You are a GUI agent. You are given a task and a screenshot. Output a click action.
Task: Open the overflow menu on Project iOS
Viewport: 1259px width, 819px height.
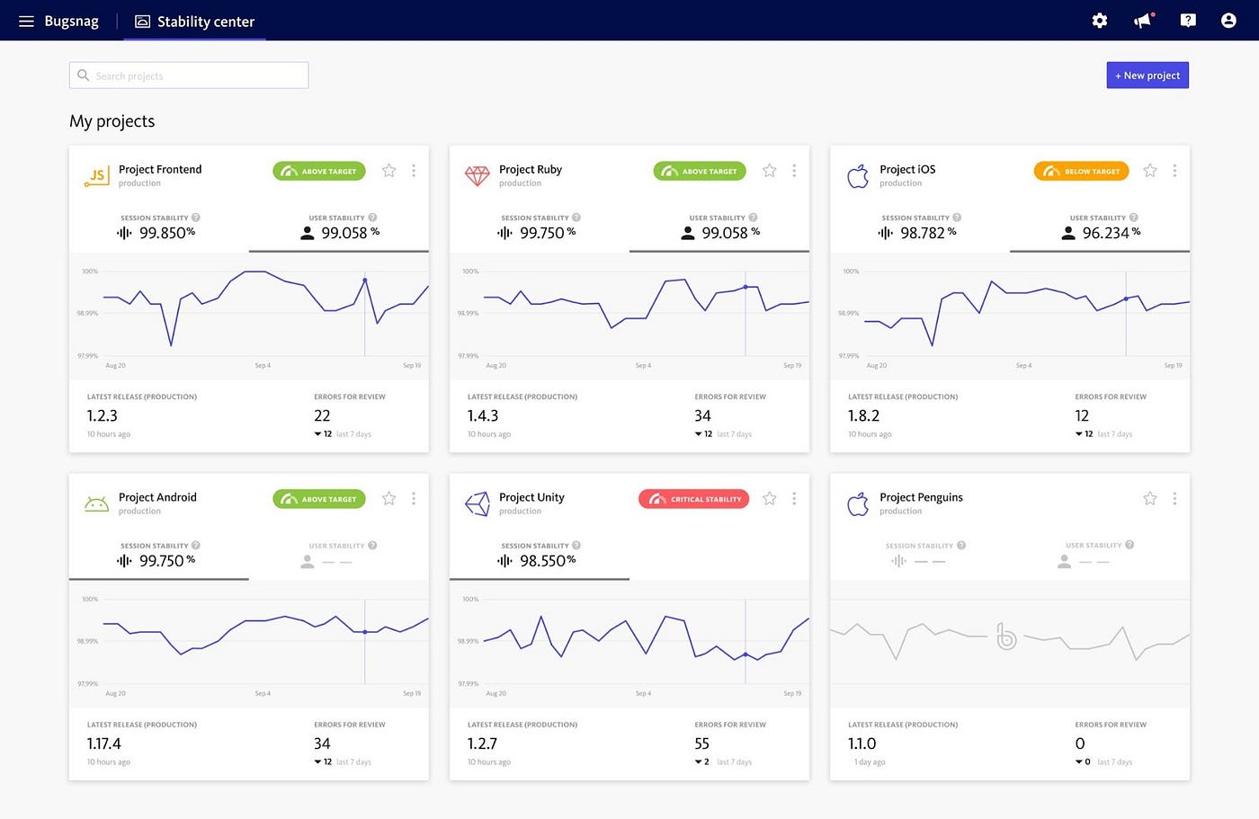1174,170
